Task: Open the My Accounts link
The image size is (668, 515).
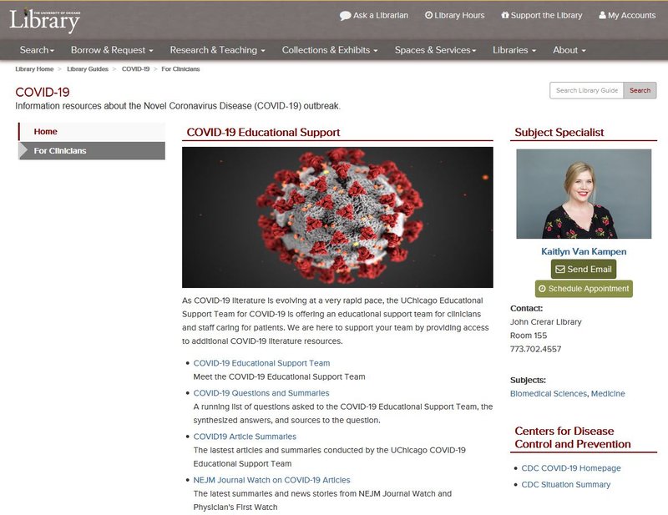Action: [x=627, y=16]
